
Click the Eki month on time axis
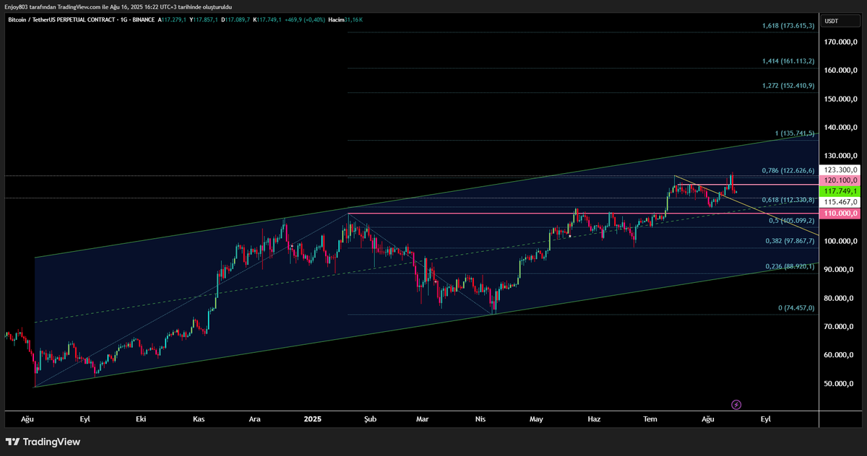141,418
